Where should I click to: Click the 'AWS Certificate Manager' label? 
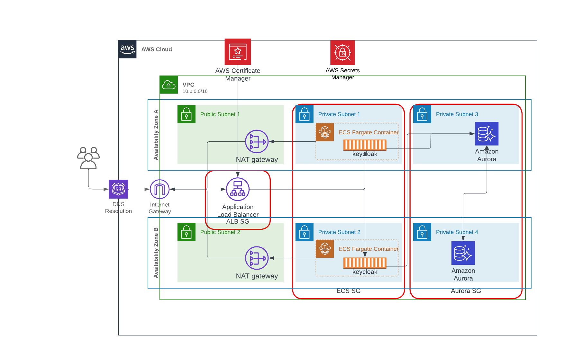(x=238, y=75)
